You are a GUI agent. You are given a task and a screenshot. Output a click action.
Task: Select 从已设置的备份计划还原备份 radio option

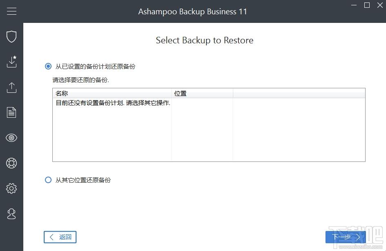[x=48, y=66]
